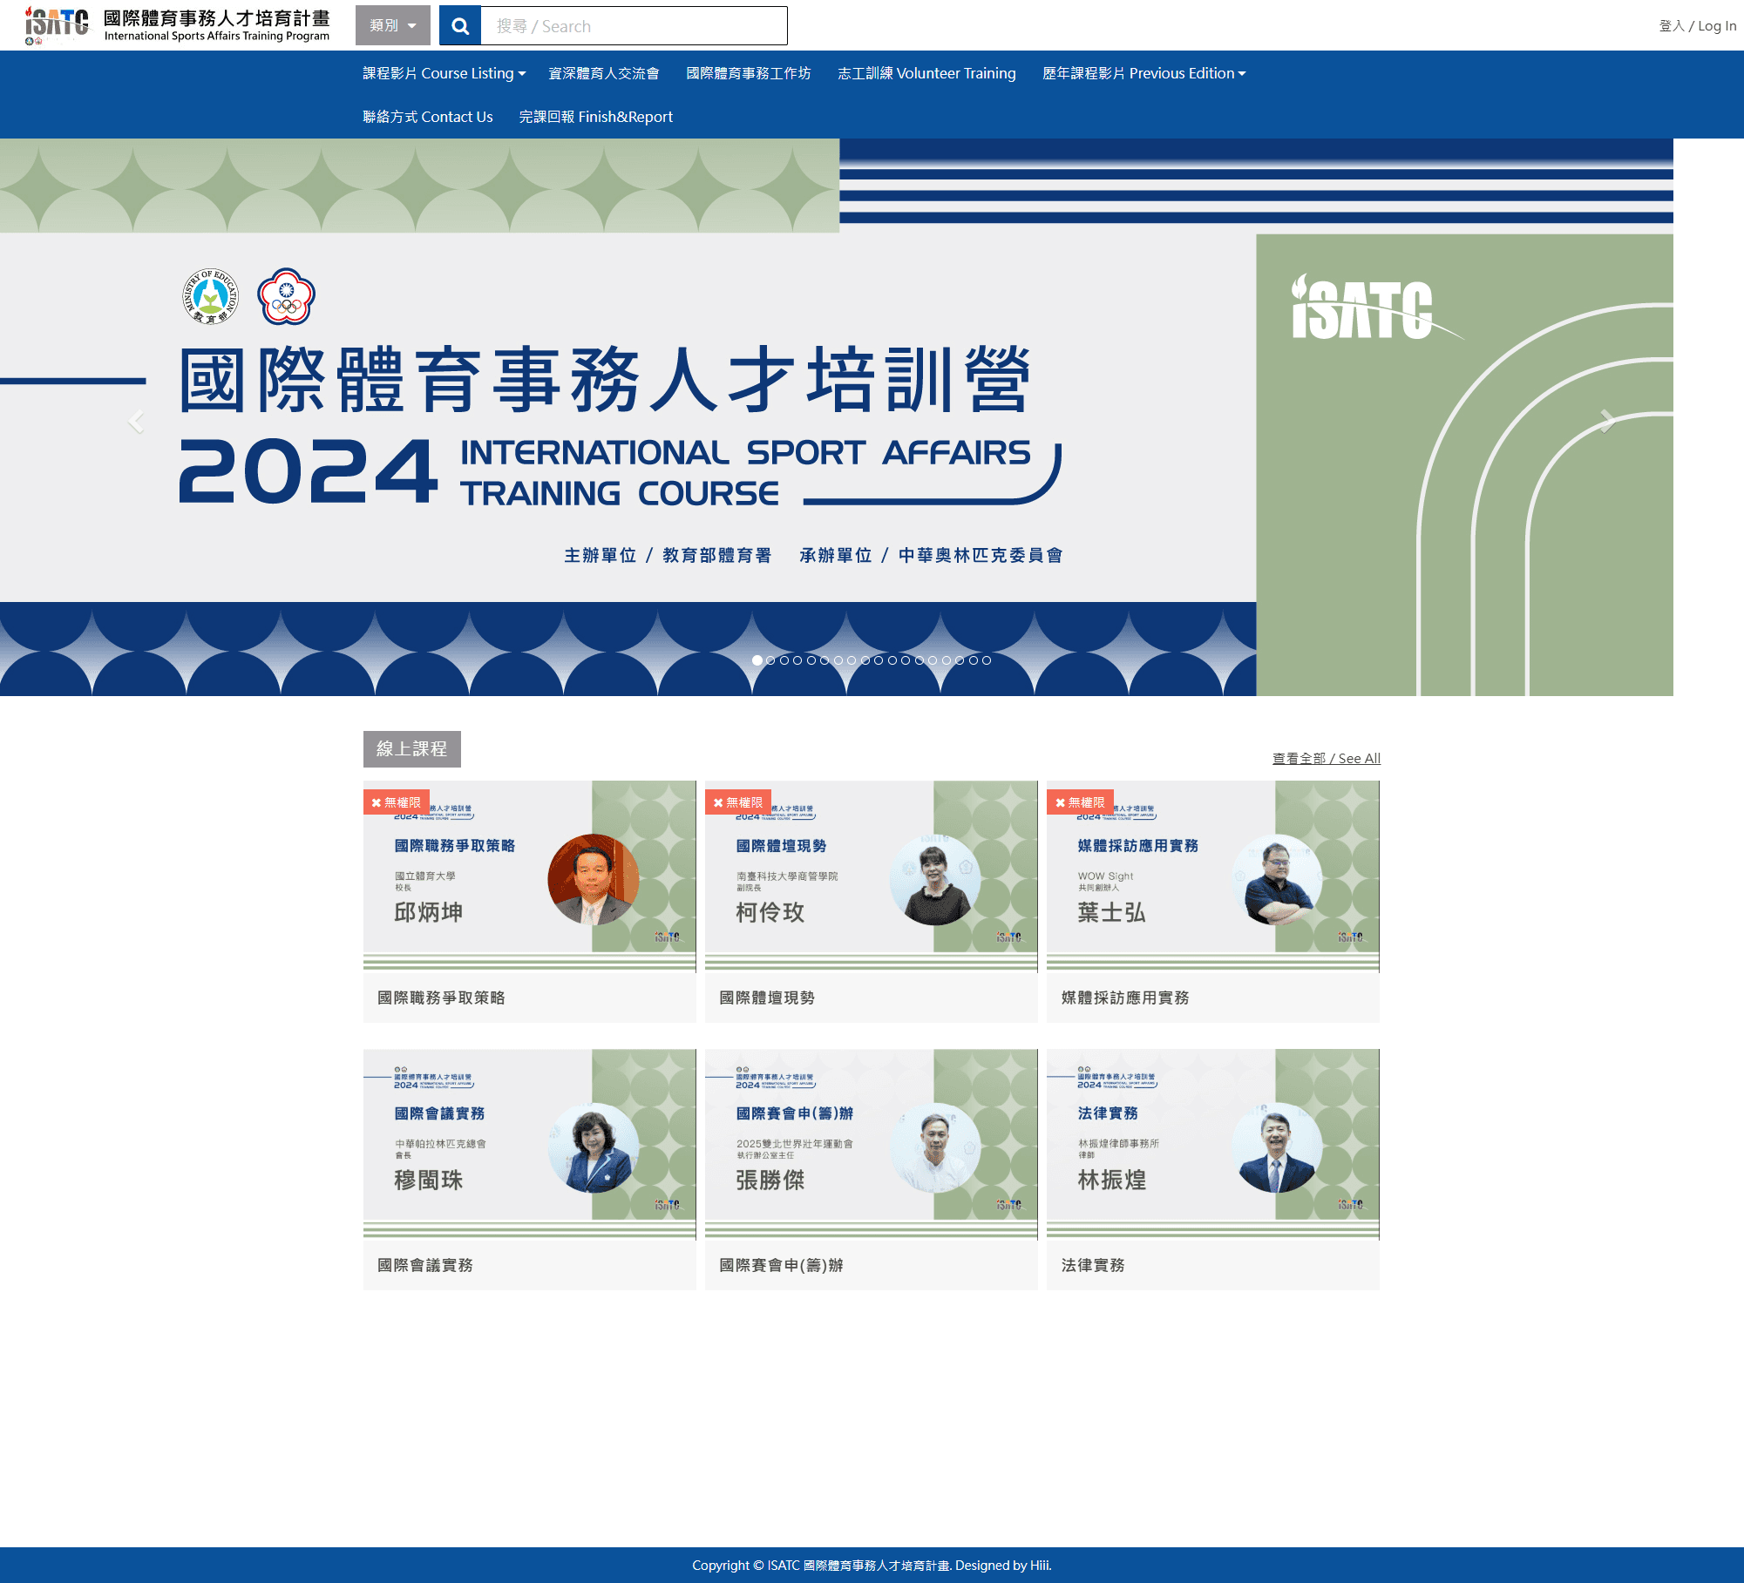The image size is (1744, 1583).
Task: Select the second carousel indicator dot
Action: (x=770, y=660)
